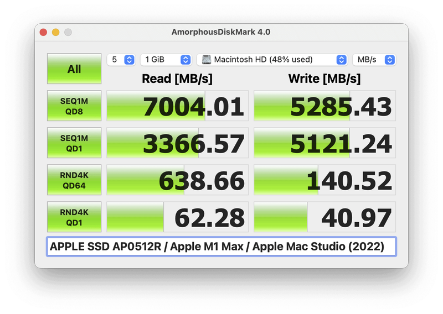Click the Macintosh HD disk icon
The height and width of the screenshot is (314, 443).
206,60
